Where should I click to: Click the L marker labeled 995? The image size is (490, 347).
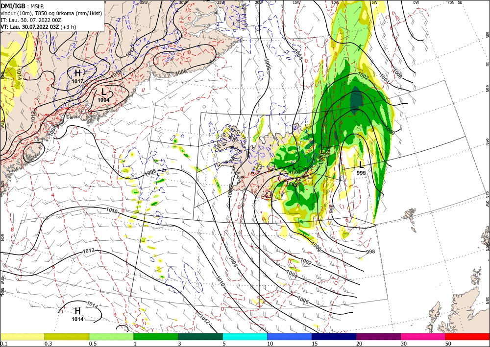tap(361, 165)
